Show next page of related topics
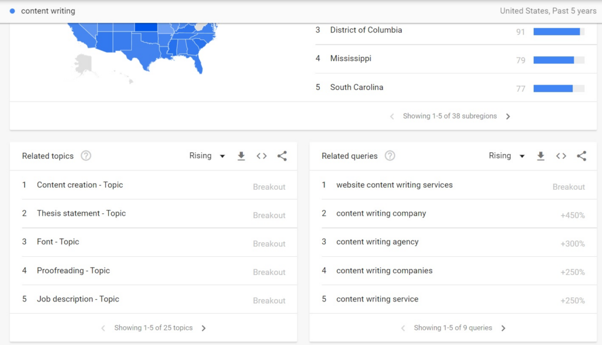Viewport: 602px width, 345px height. click(204, 329)
